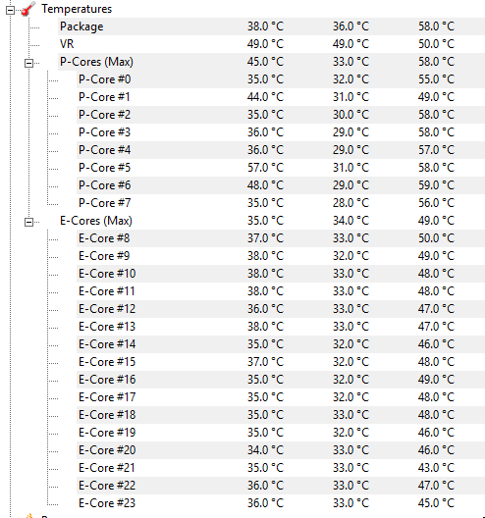
Task: Select the P-Core #3 row
Action: coord(281,132)
